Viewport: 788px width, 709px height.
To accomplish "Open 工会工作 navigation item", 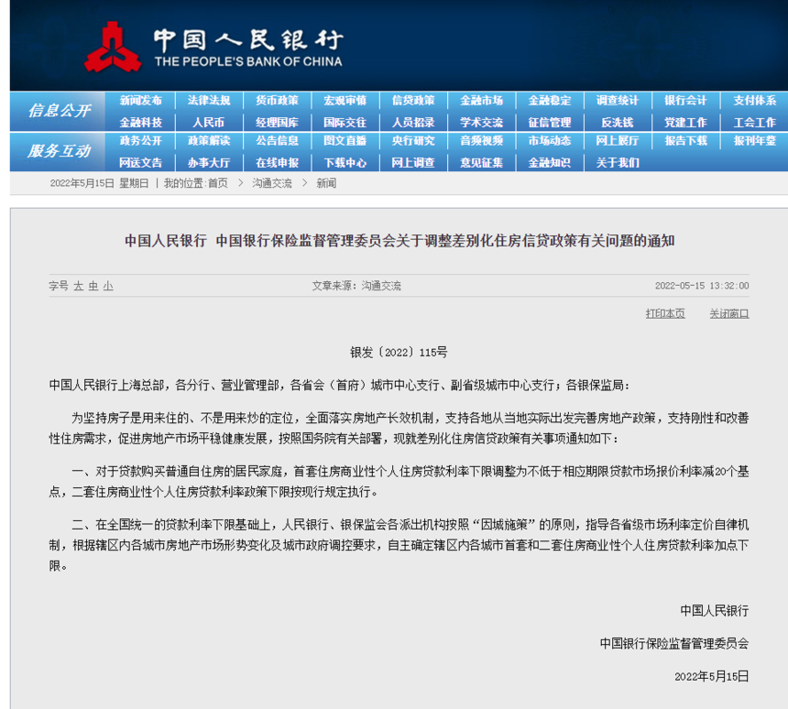I will (754, 123).
